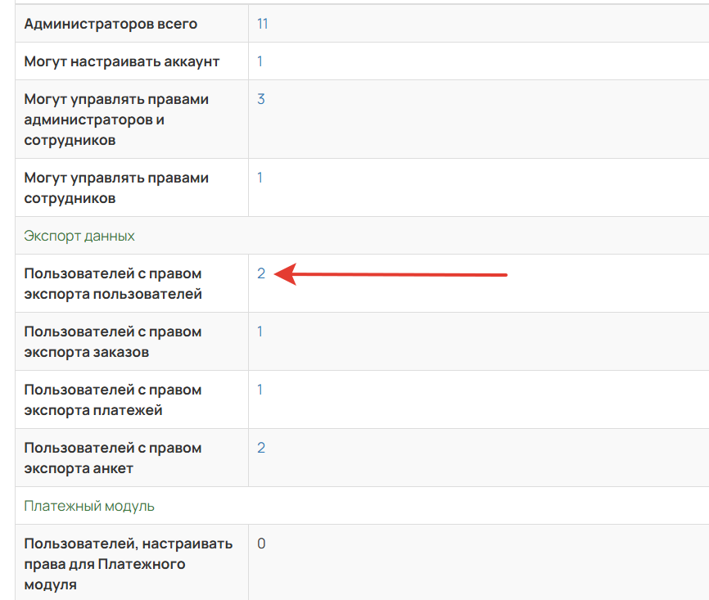Open users with user export rights
The image size is (709, 600).
pos(260,273)
